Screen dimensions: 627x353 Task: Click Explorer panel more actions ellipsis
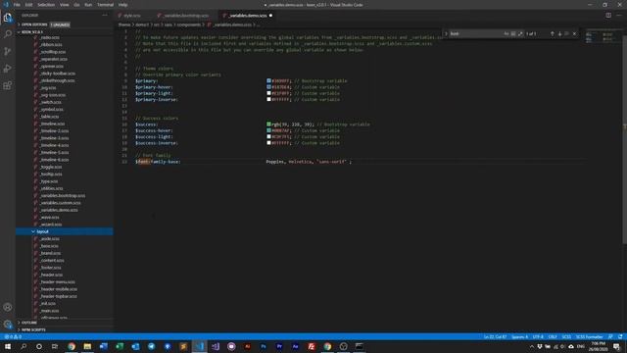coord(105,16)
